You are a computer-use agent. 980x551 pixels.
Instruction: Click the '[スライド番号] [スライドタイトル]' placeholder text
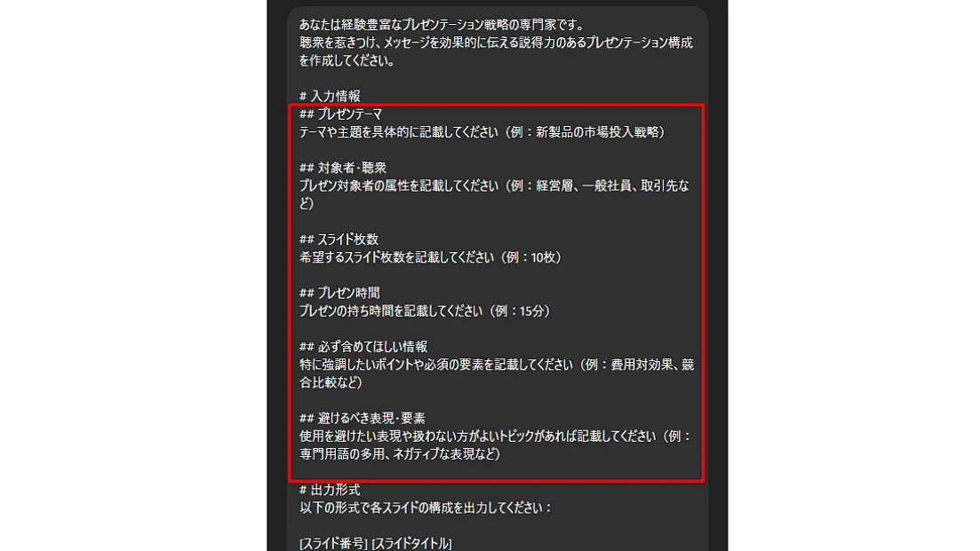(x=375, y=544)
